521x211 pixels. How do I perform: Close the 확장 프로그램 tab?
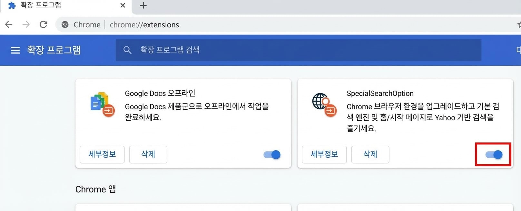tap(123, 5)
